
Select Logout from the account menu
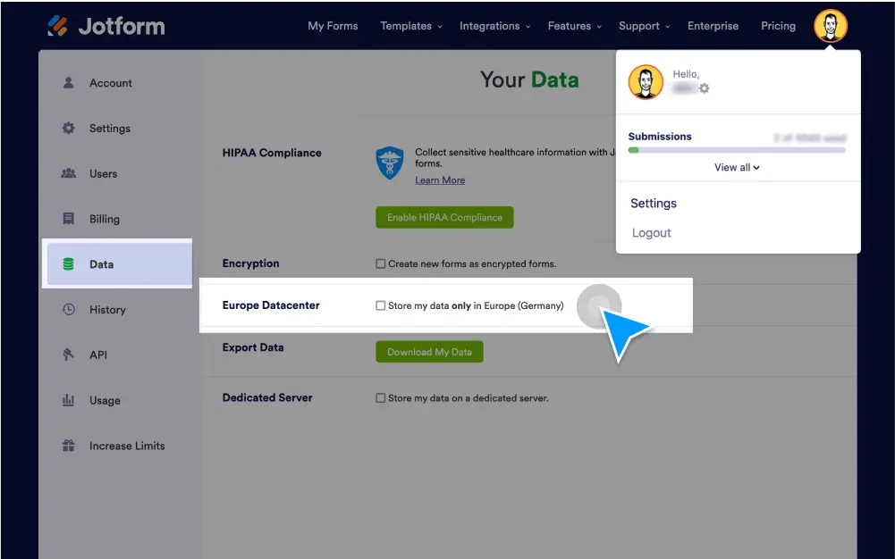(651, 232)
